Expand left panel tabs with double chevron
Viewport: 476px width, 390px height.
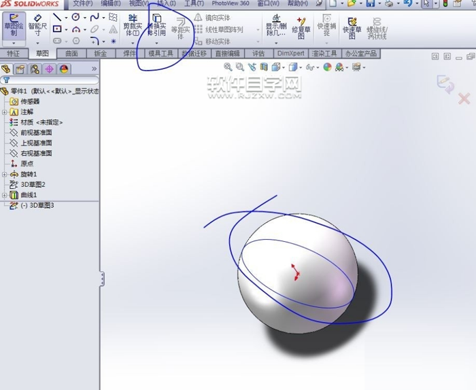tap(94, 69)
